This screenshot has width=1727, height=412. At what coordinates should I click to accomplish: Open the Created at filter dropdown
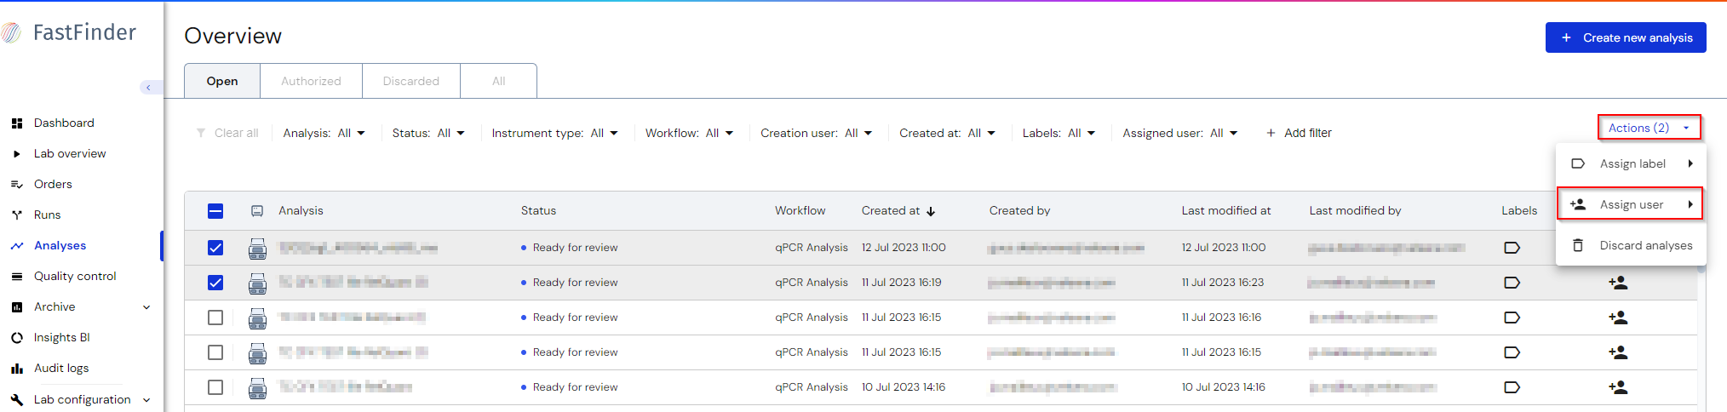coord(948,133)
